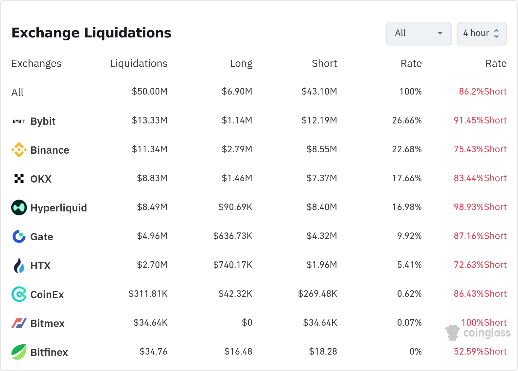
Task: Click the coinglass watermark logo
Action: pos(478,333)
